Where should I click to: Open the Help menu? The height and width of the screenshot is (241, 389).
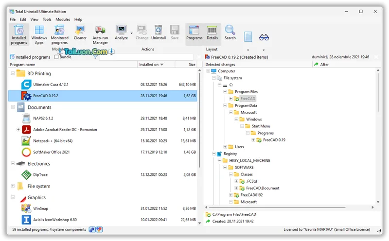78,19
